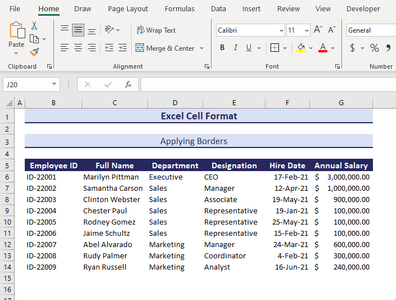This screenshot has height=300, width=396.
Task: Select the Format Painter brush
Action: pyautogui.click(x=34, y=52)
